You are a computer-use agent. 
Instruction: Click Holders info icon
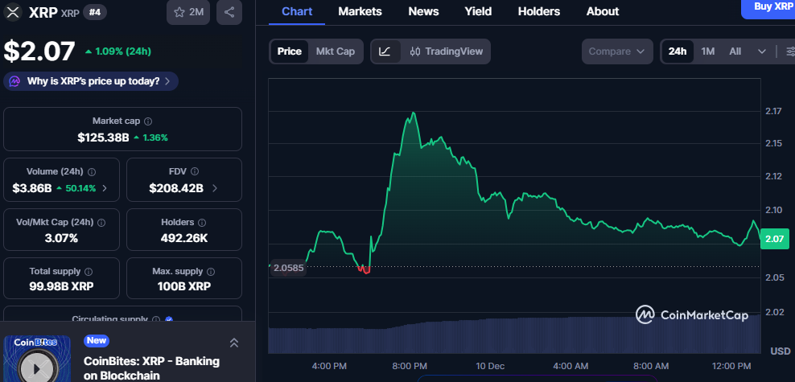click(x=201, y=222)
